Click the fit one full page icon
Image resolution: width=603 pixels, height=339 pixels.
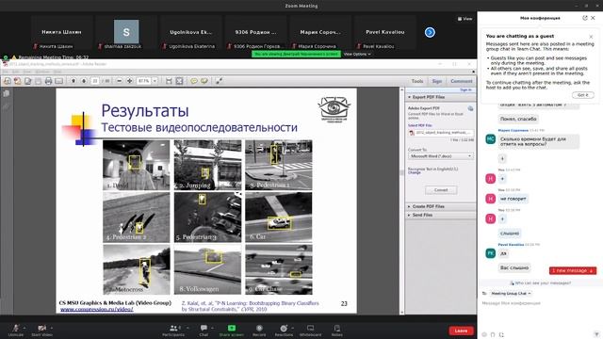pos(179,81)
